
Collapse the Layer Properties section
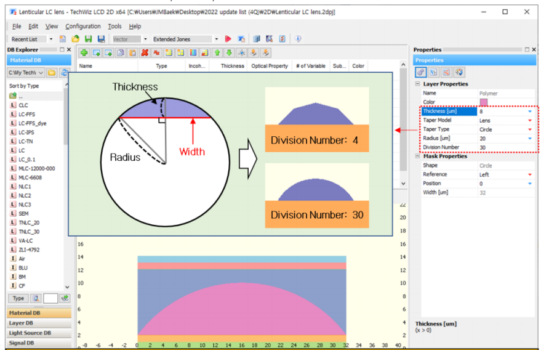[x=417, y=84]
